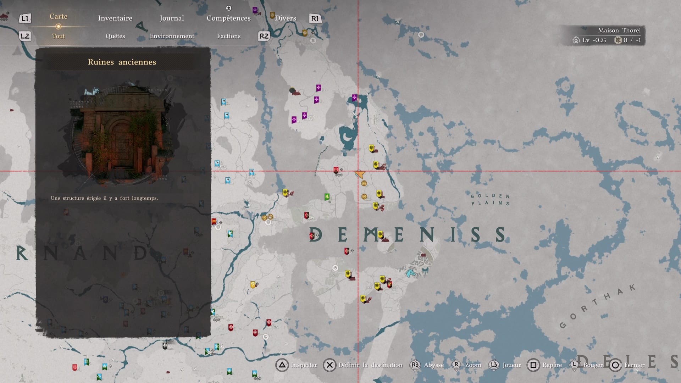Open the Compétences tab
This screenshot has width=681, height=383.
(228, 18)
